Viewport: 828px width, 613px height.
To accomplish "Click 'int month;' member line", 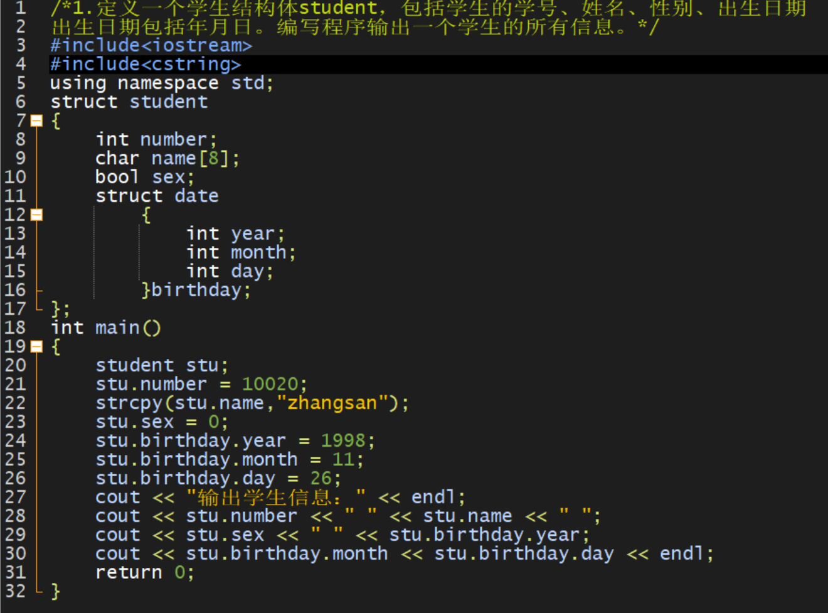I will coord(241,252).
